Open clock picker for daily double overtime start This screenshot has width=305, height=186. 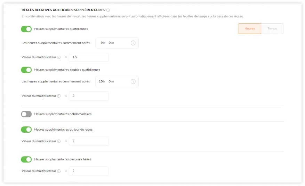click(133, 81)
